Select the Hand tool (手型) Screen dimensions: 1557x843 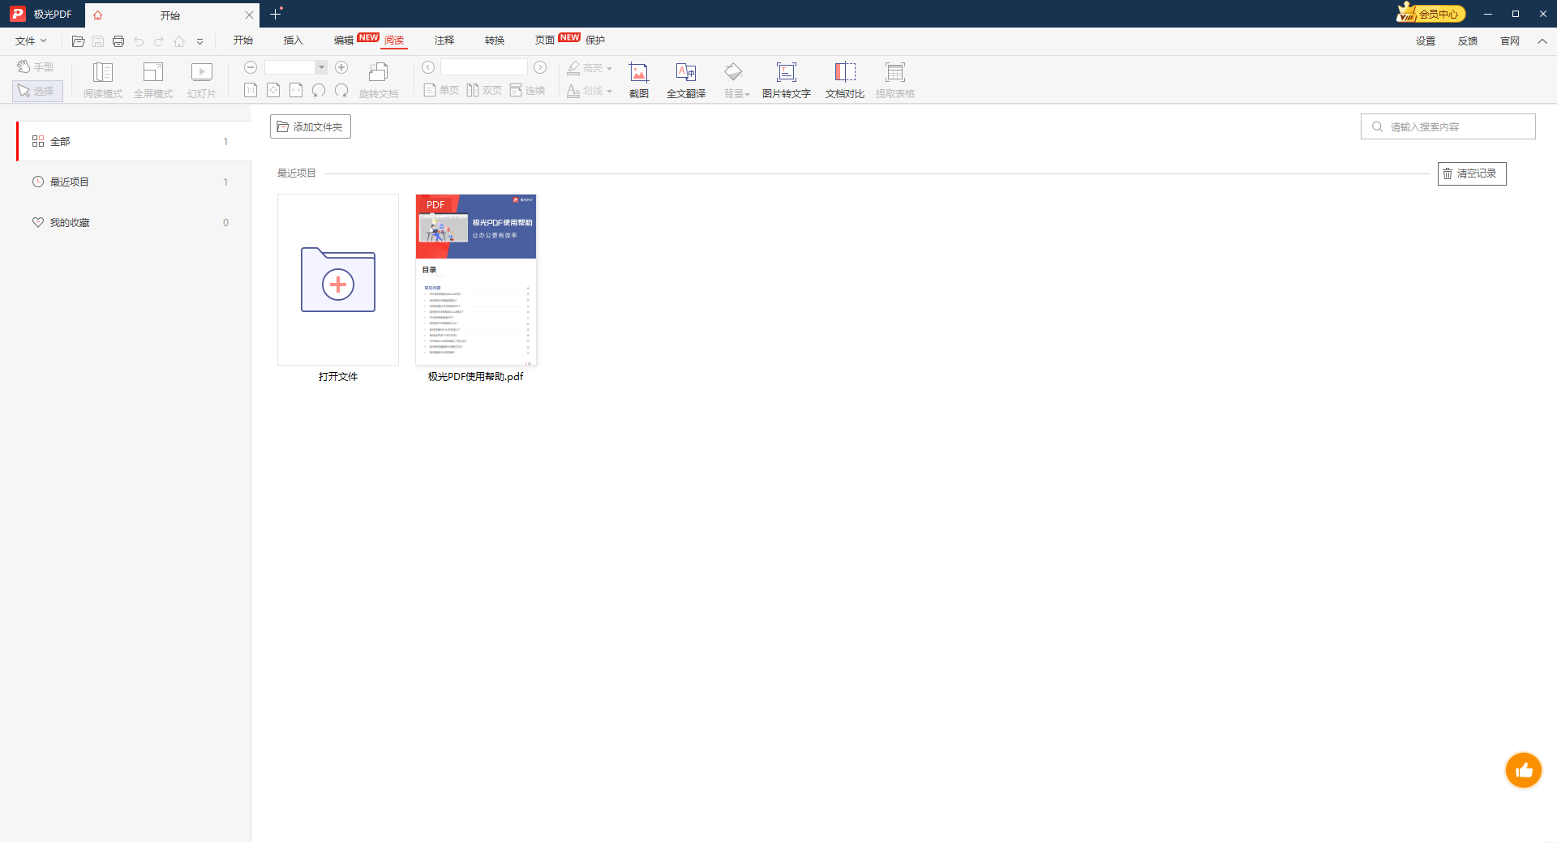click(36, 67)
